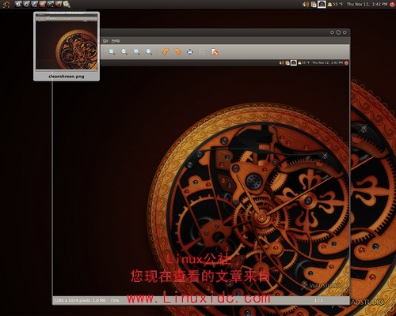Open the 55 °F weather applet
396x316 pixels.
335,4
